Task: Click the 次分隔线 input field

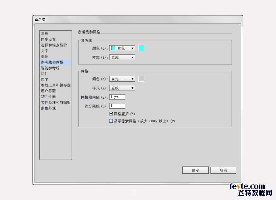Action: pos(117,106)
